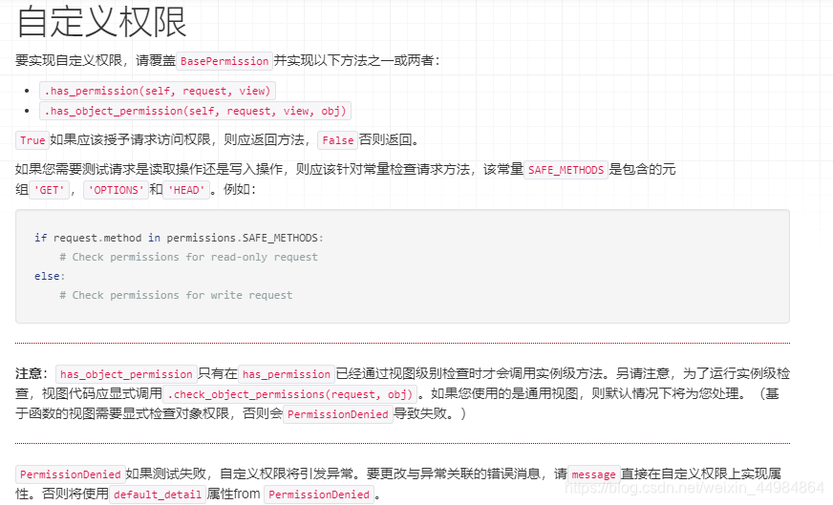Click has_object_permission code in the note
833x505 pixels.
click(x=126, y=374)
